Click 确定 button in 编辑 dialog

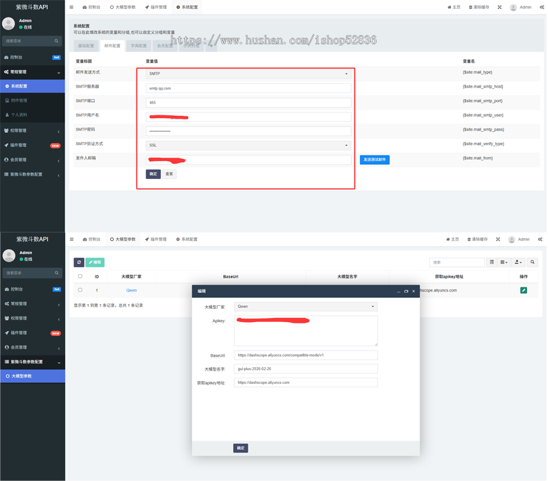[241, 448]
